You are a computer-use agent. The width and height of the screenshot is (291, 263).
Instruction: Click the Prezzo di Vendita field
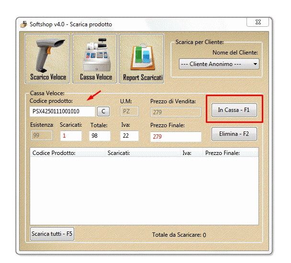coord(176,112)
